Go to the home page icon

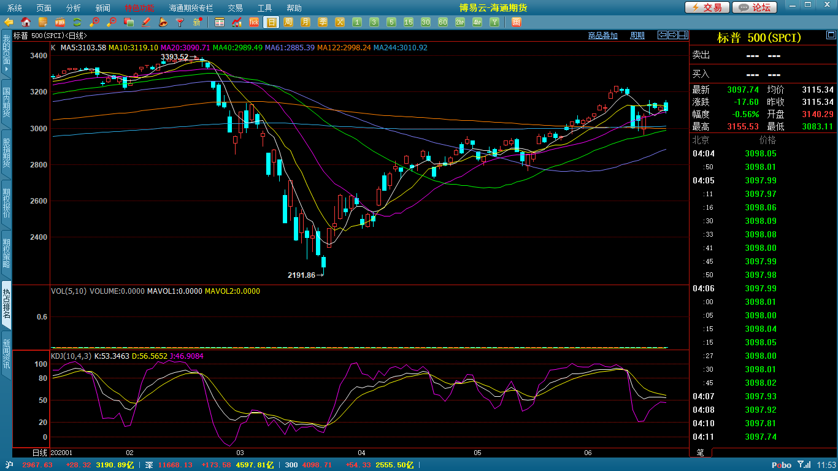coord(26,22)
